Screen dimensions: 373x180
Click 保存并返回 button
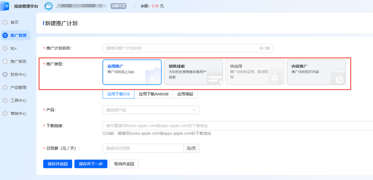tap(58, 164)
